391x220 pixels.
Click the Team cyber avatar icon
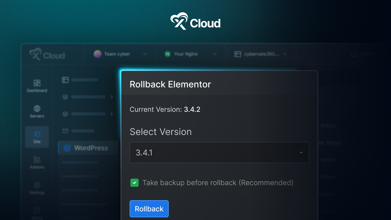[97, 54]
